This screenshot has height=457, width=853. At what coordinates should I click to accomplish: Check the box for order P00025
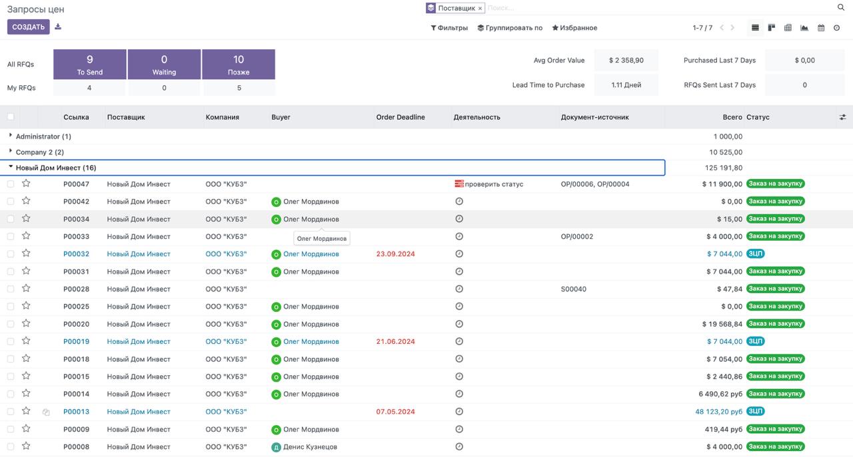(x=10, y=307)
